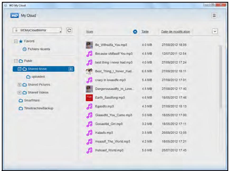Open the uploaded subfolder
Viewport: 229px width, 171px height.
[38, 77]
